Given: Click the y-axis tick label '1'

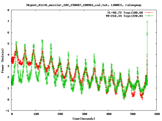Looking at the screenshot, I should (x=8, y=88).
